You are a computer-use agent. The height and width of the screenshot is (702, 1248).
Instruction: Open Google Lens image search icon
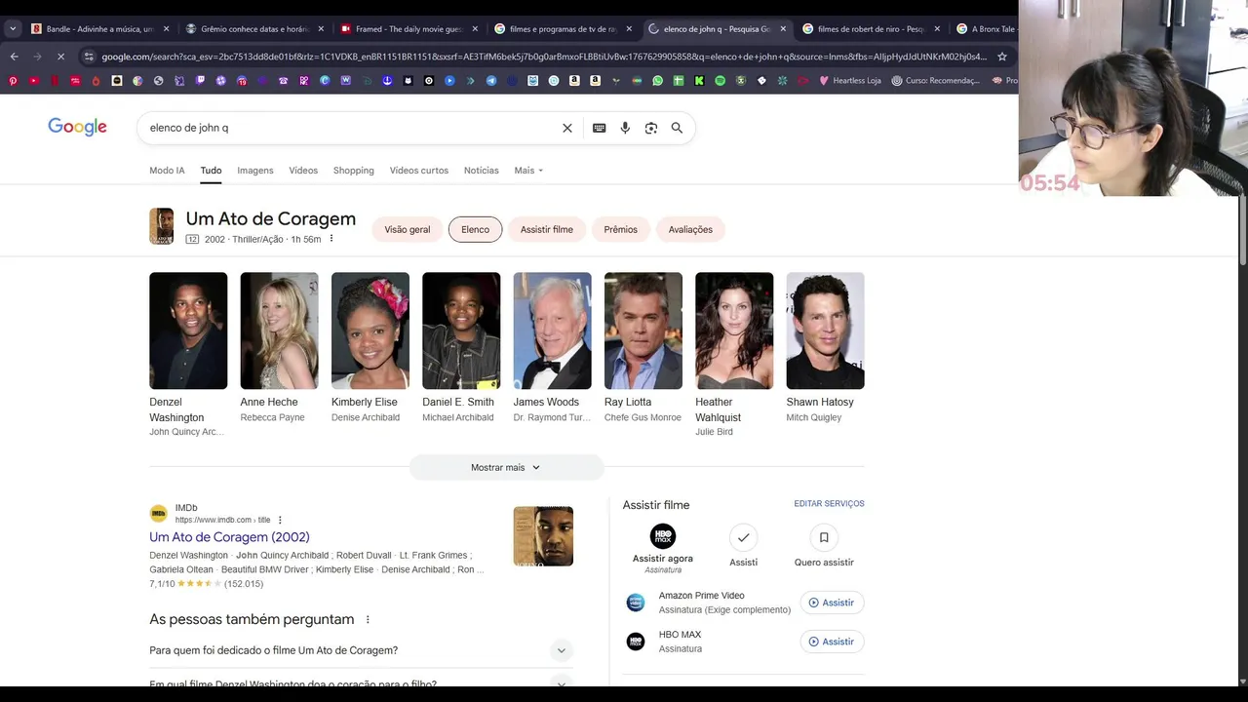coord(651,128)
